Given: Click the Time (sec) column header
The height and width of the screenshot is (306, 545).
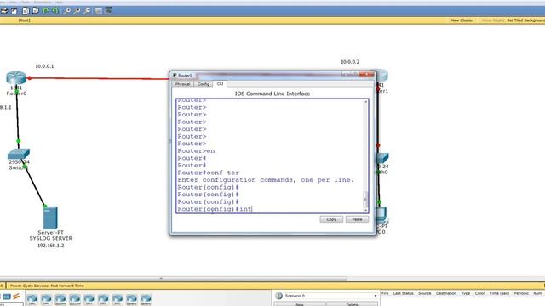Looking at the screenshot, I should tap(499, 293).
